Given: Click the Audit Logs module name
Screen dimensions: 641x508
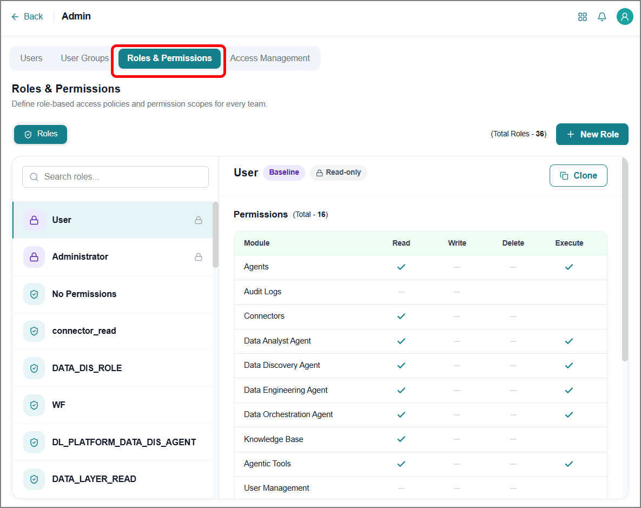Looking at the screenshot, I should pyautogui.click(x=262, y=292).
